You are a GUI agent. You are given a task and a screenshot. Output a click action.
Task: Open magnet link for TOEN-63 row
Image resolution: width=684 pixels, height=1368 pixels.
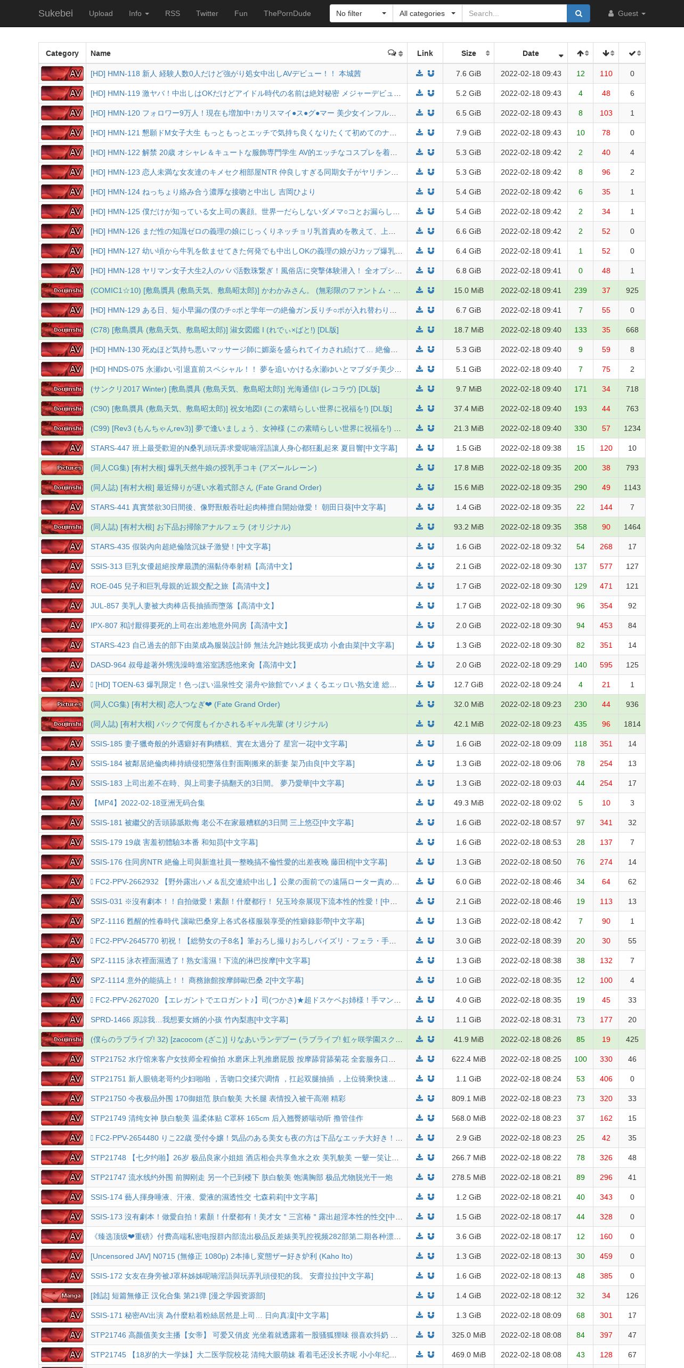tap(431, 685)
